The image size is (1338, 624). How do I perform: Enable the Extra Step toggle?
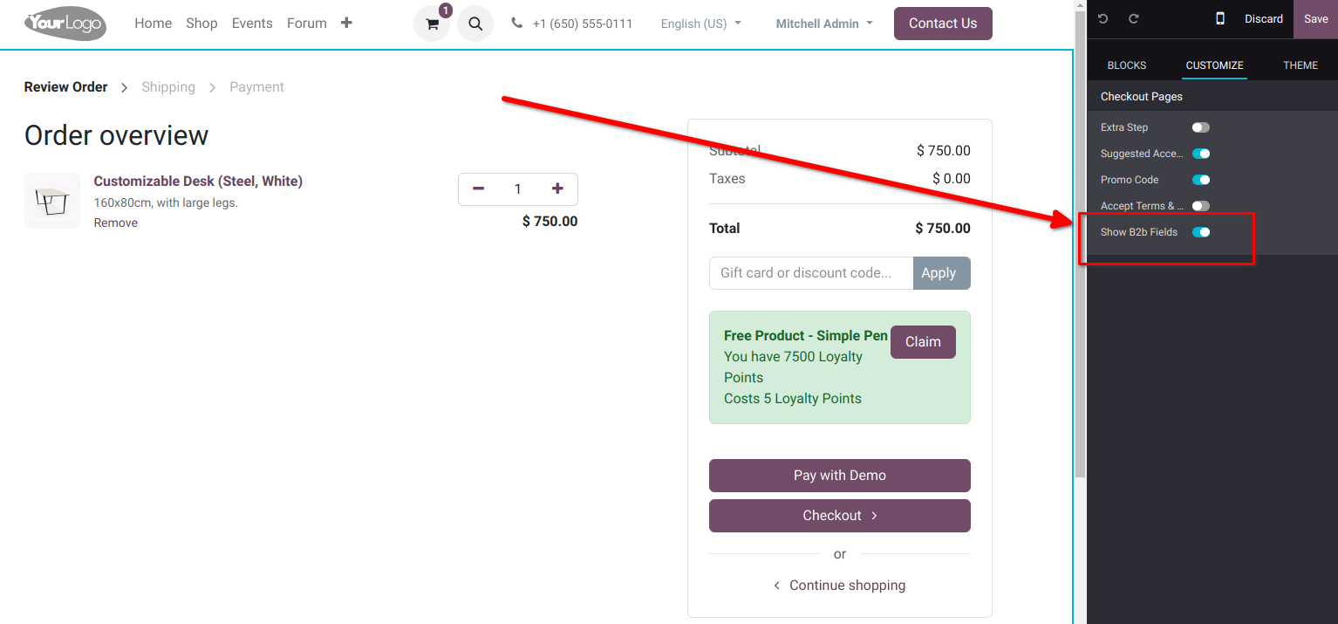(x=1201, y=127)
